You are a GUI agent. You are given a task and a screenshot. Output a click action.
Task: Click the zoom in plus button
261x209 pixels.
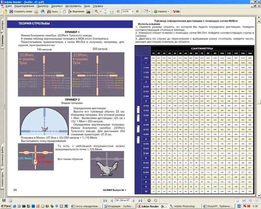coord(137,12)
